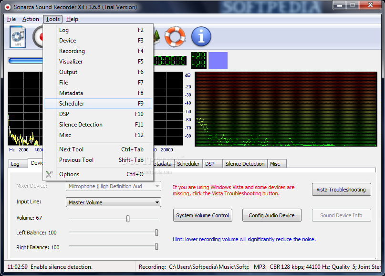
Task: Click the green dotted spectrogram display
Action: click(x=286, y=109)
